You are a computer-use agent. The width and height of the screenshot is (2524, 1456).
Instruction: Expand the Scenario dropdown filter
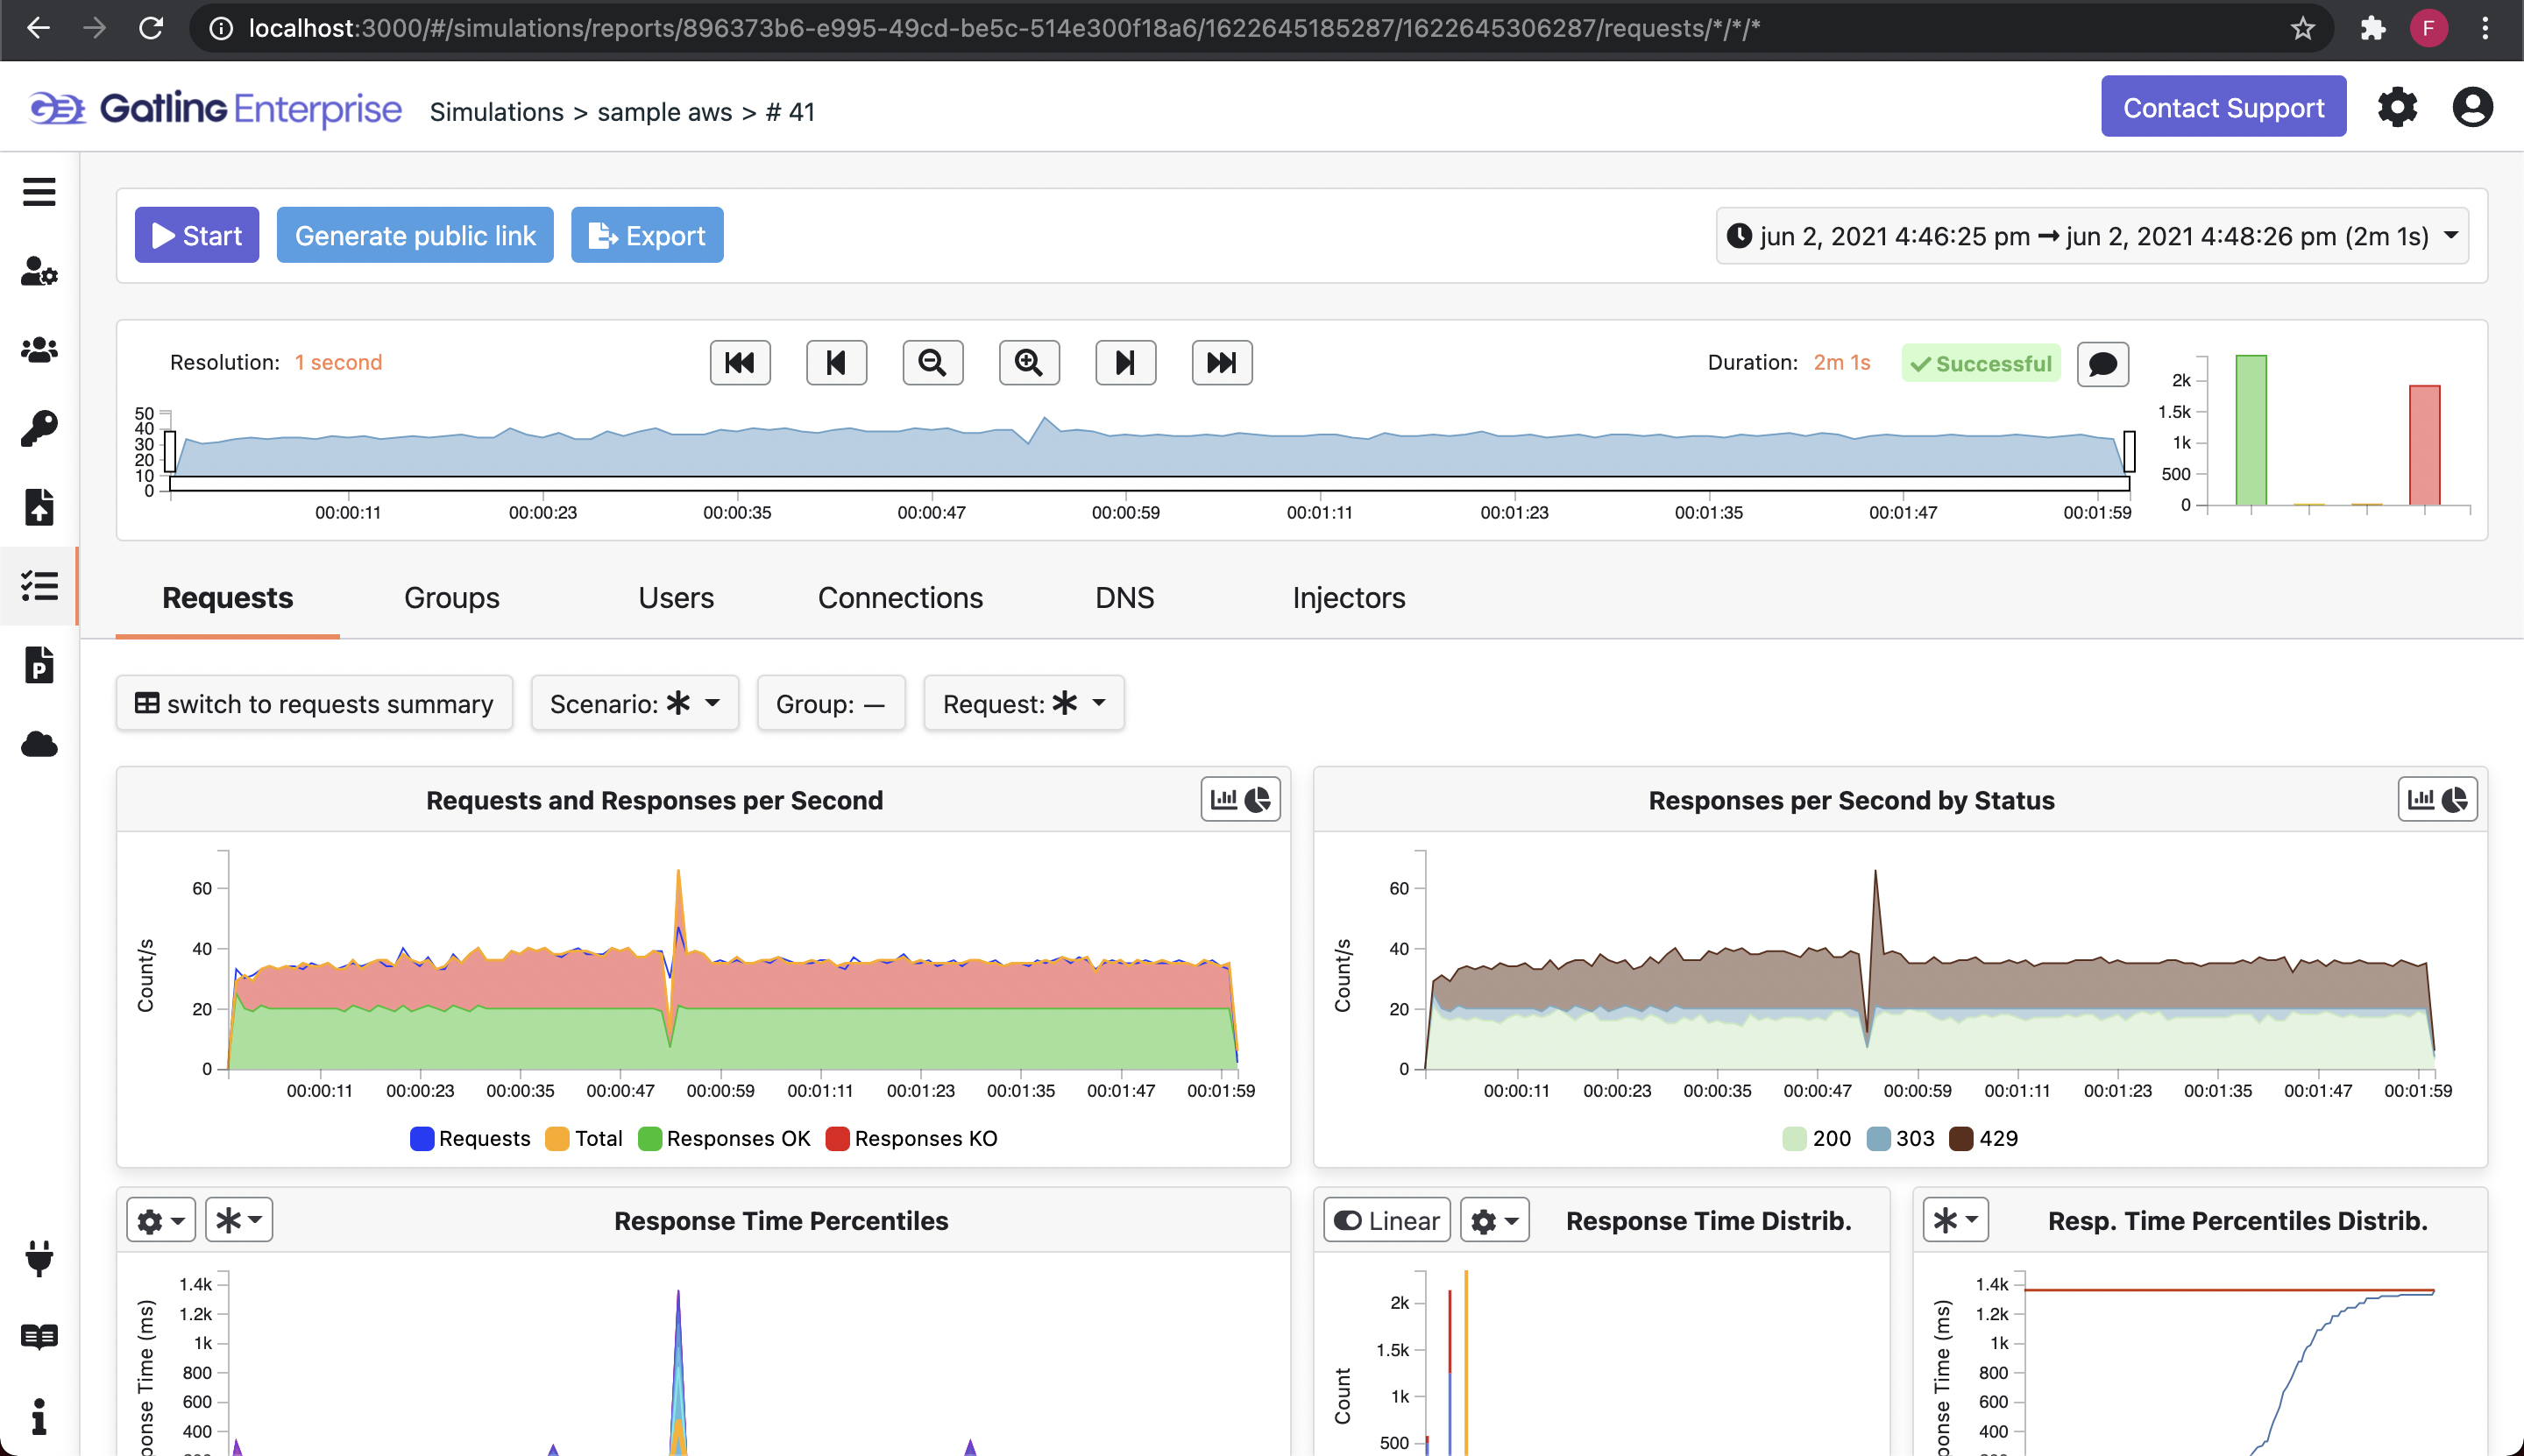point(635,703)
